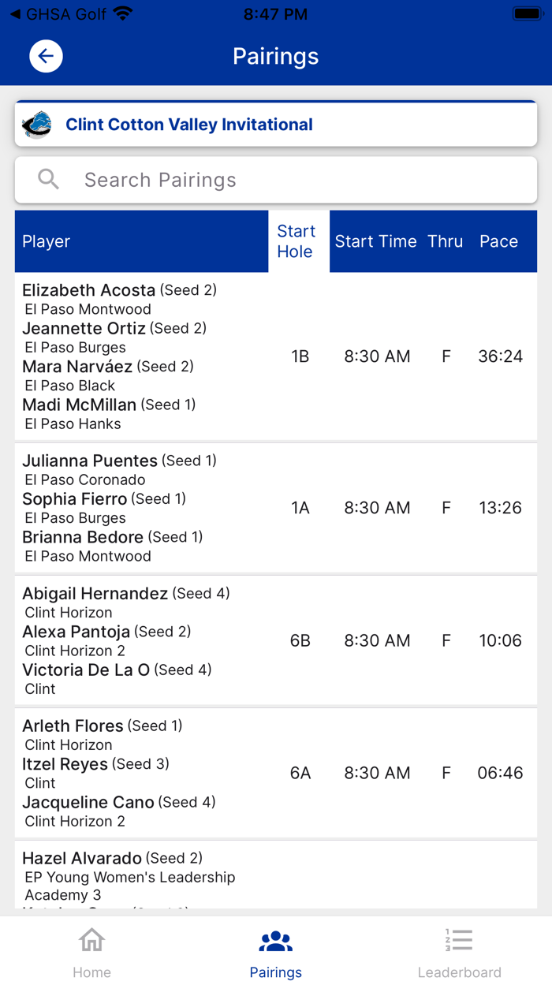Screen dimensions: 552x981
Task: Open Clint Cotton Valley Invitational banner
Action: point(188,124)
